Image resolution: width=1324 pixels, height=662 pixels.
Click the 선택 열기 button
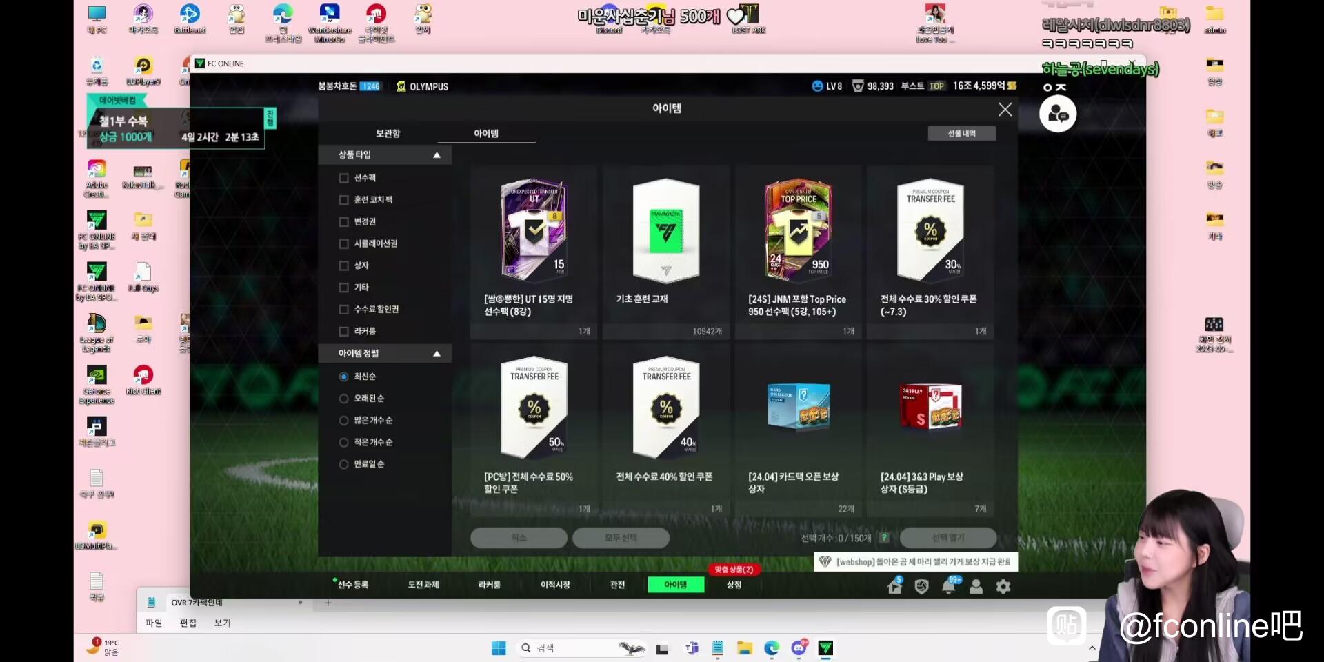point(948,538)
